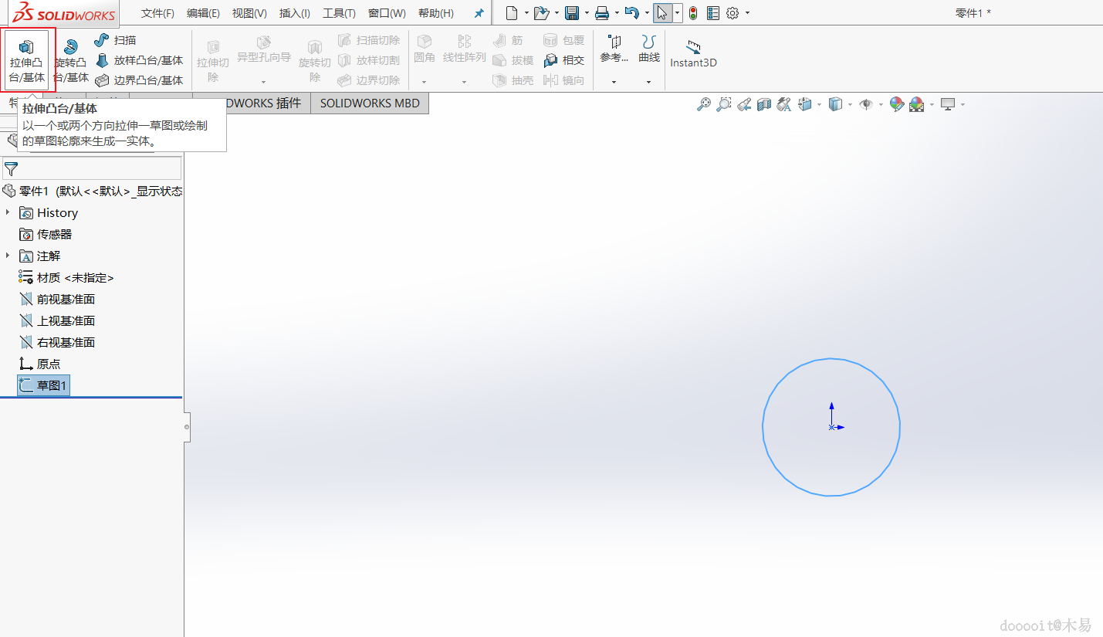Click the Extruded Boss/Base (拉伸凸台/基体) tool
This screenshot has height=637, width=1103.
pyautogui.click(x=27, y=59)
